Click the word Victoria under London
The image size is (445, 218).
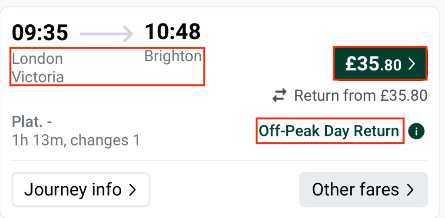pos(38,77)
